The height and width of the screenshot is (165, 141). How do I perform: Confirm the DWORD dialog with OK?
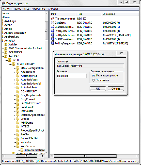click(98, 89)
